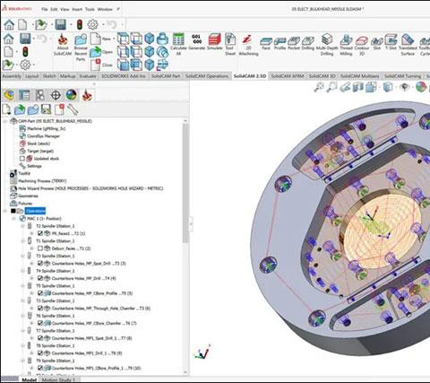430x383 pixels.
Task: Open the DisplayManager color-ball tab
Action: (71, 95)
